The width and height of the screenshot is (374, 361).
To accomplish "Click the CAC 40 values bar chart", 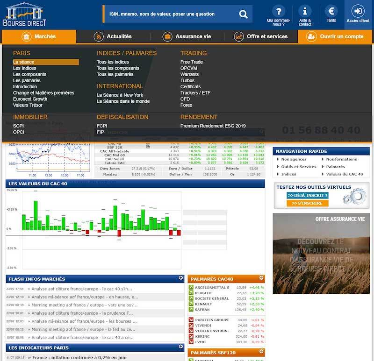I will 101,230.
